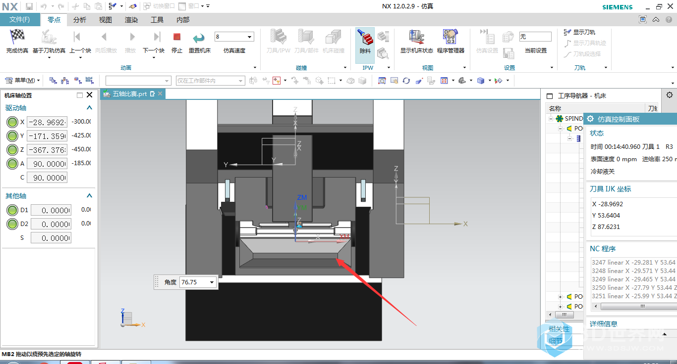
Task: Click the shaded cube rendering style icon
Action: [480, 81]
